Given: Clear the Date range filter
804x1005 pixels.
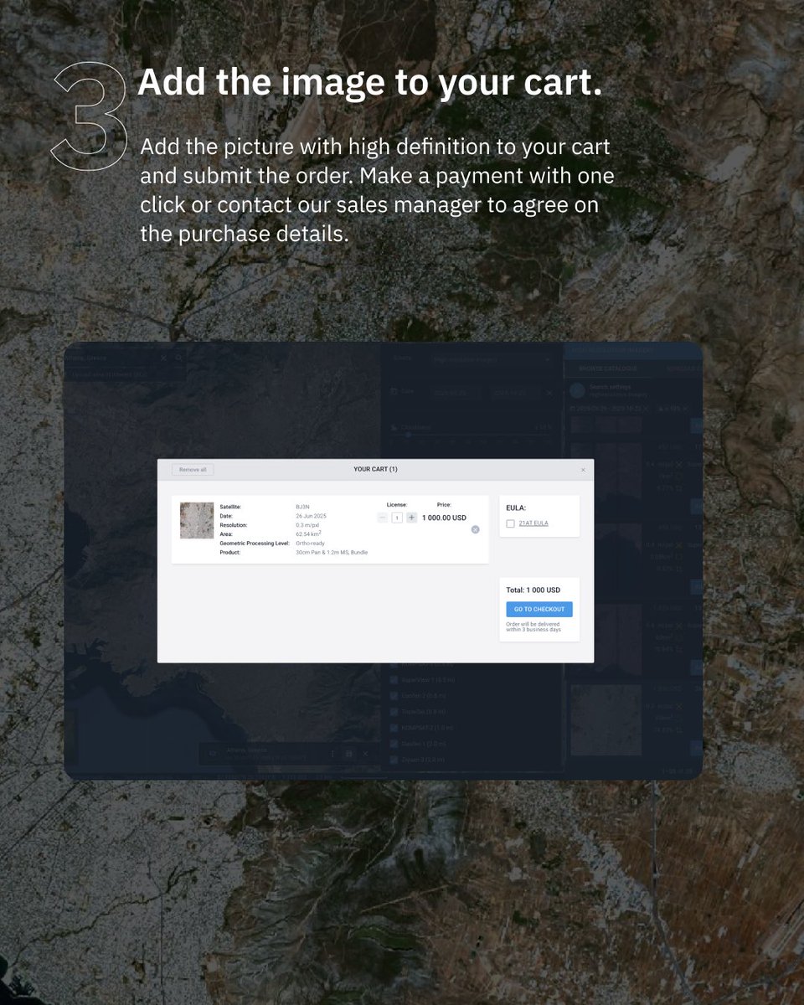Looking at the screenshot, I should point(549,392).
